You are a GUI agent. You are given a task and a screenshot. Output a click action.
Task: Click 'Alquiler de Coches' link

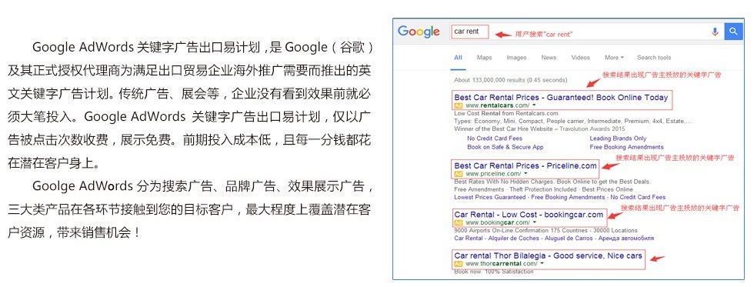(x=515, y=238)
